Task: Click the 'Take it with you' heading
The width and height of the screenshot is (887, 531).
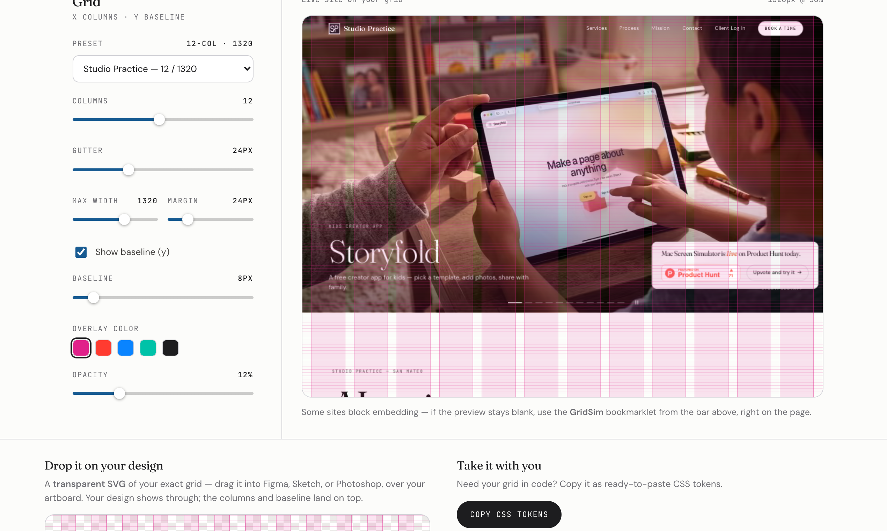Action: pos(499,466)
